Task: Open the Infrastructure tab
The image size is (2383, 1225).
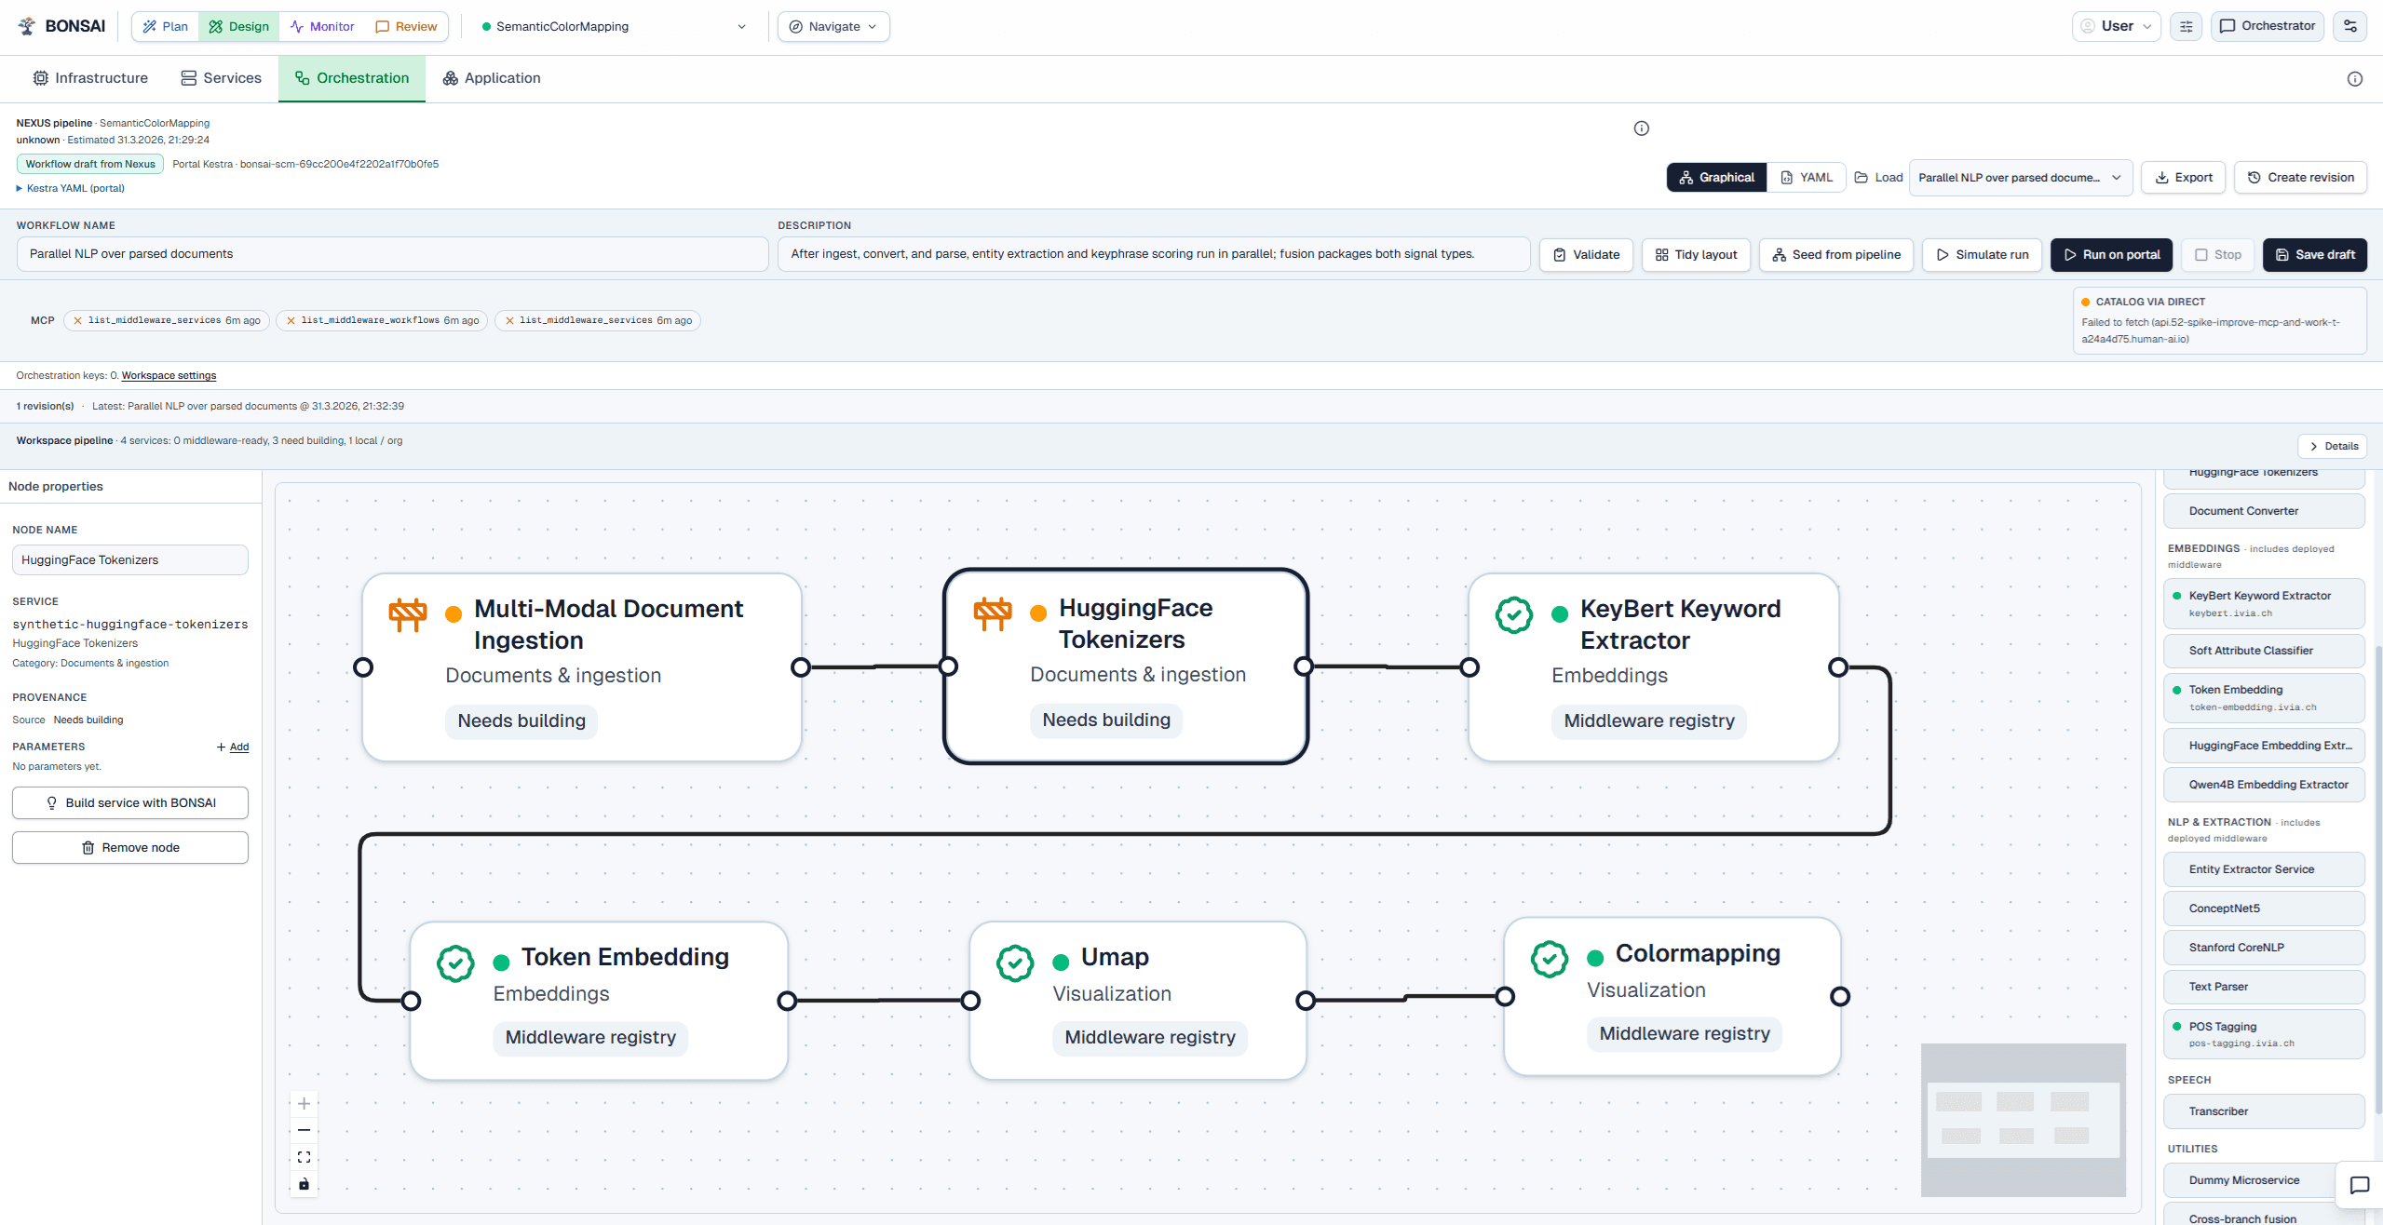Action: [90, 78]
